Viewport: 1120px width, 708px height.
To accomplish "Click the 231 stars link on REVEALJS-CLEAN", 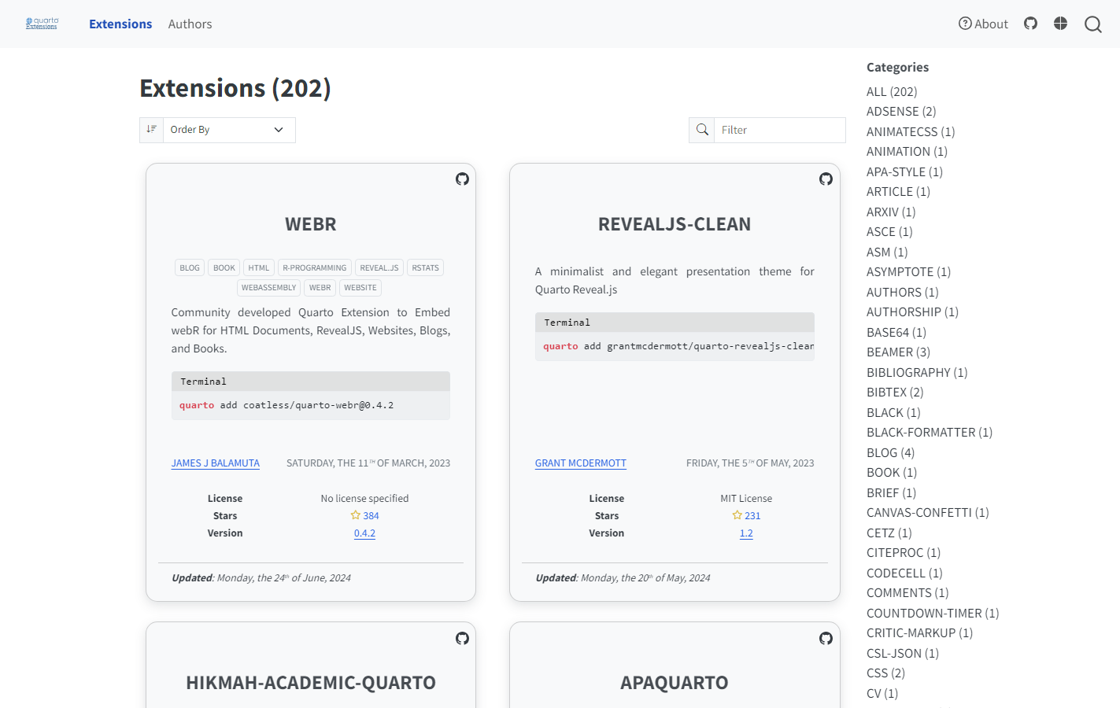I will tap(752, 516).
